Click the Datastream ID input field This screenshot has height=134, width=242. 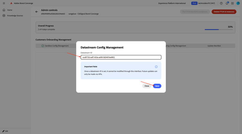pos(121,57)
